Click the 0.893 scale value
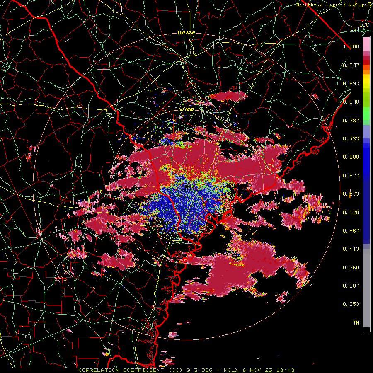The height and width of the screenshot is (373, 373). [351, 83]
